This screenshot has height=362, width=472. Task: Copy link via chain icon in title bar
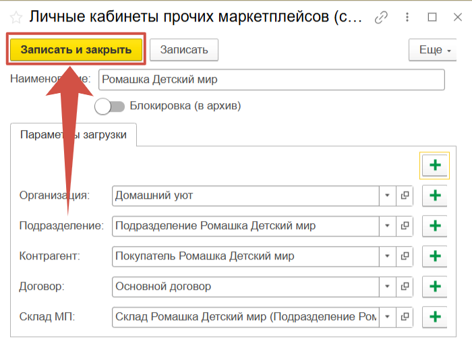382,17
